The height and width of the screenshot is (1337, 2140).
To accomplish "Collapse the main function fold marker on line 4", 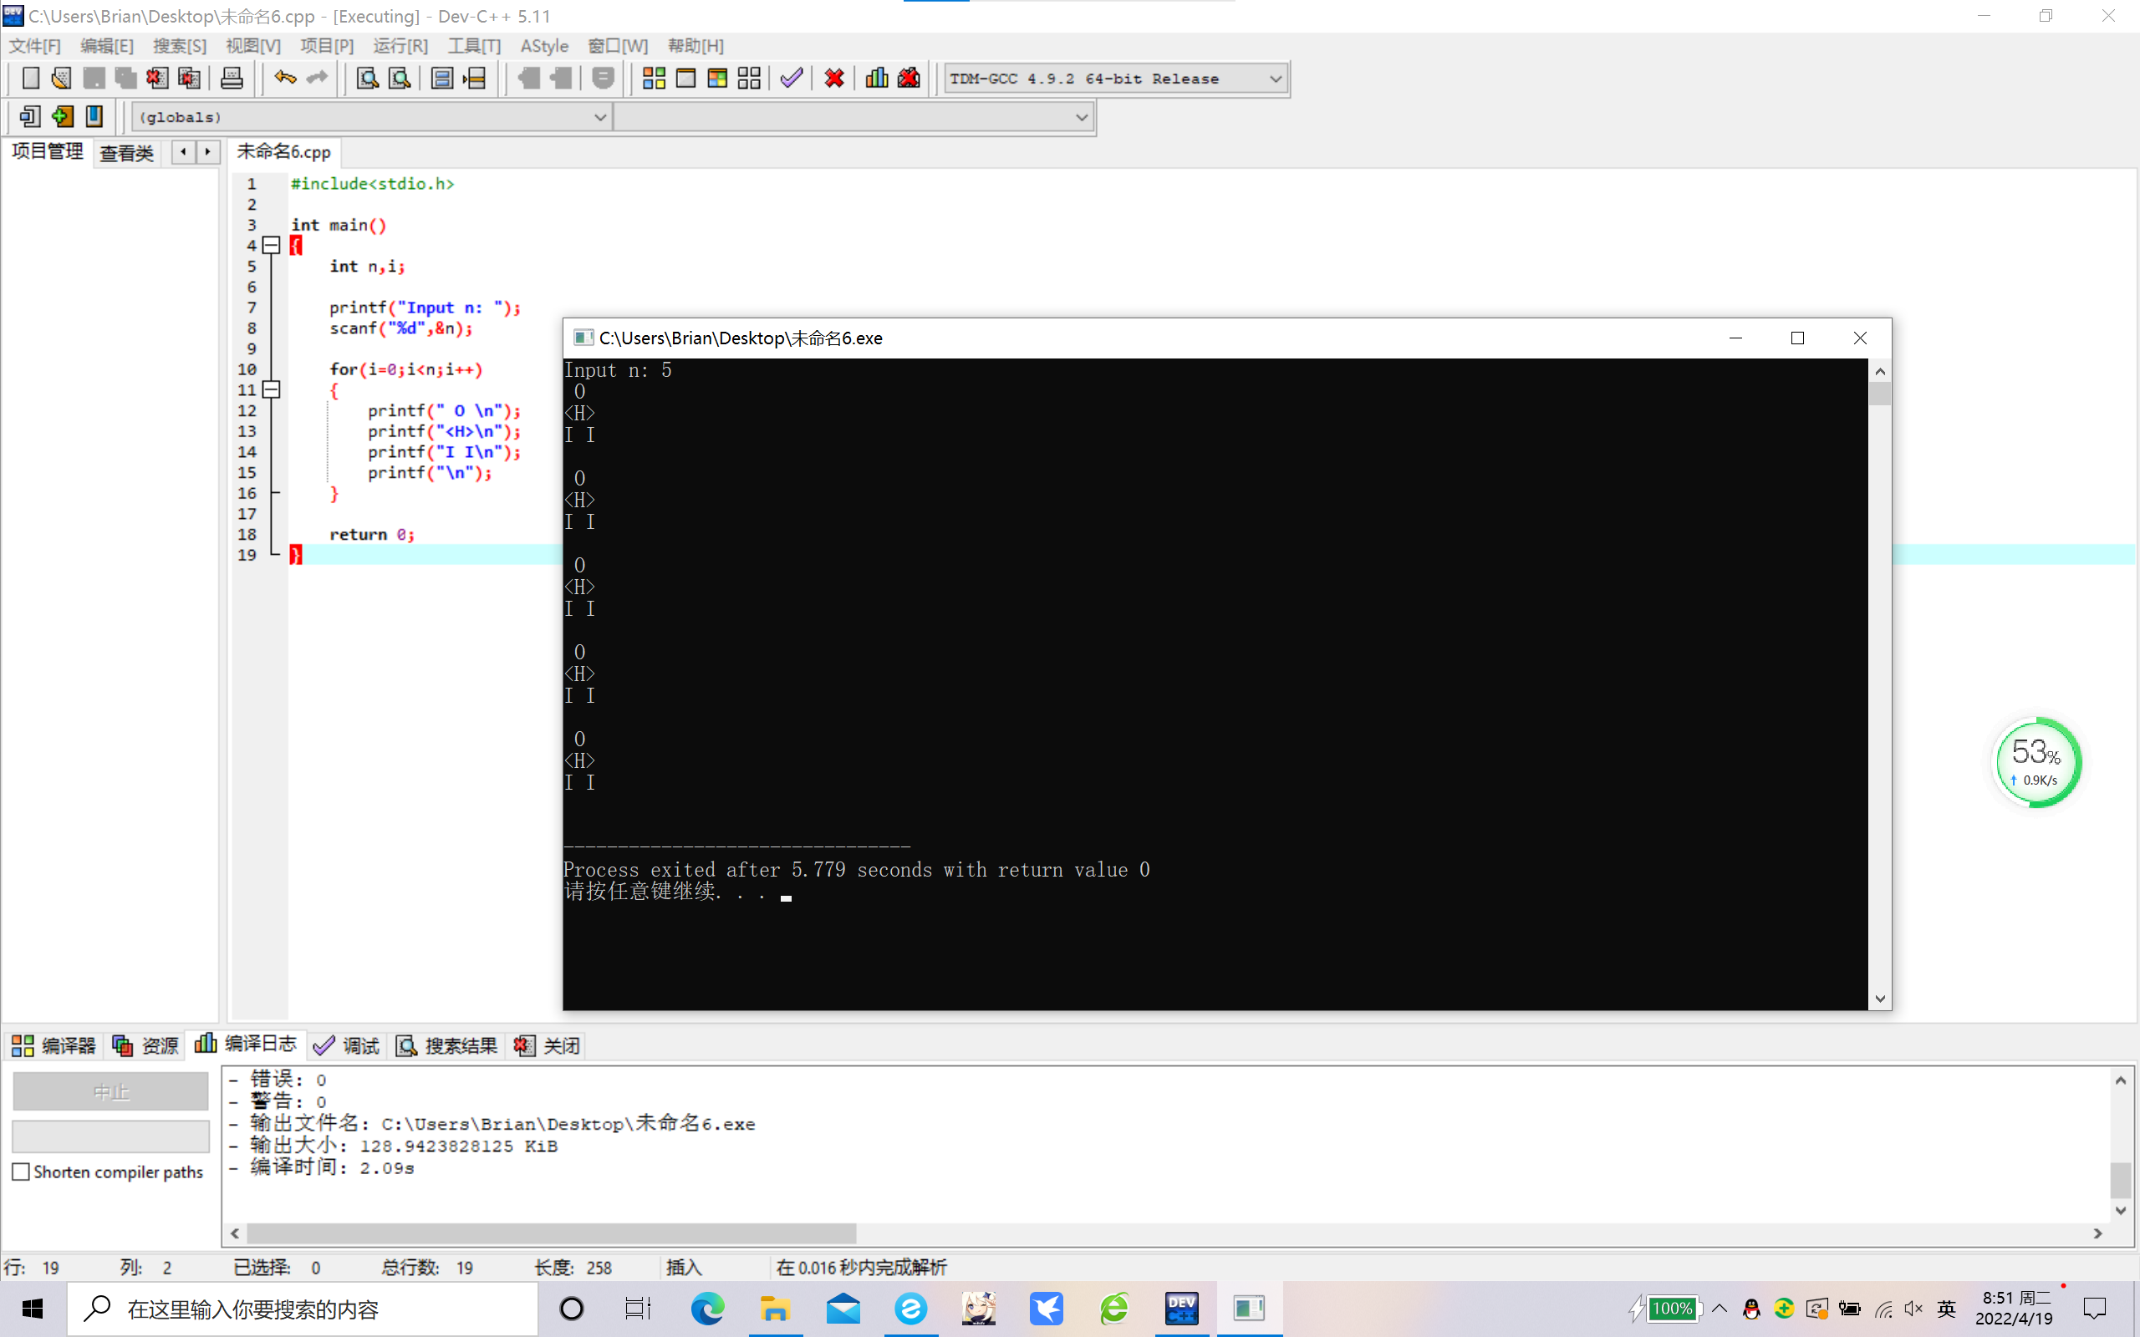I will pyautogui.click(x=273, y=246).
